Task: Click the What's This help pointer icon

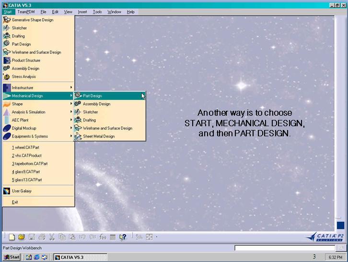Action: 123,237
